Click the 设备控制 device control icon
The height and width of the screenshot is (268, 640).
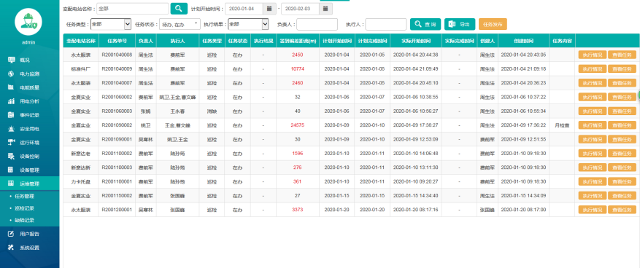tap(12, 156)
